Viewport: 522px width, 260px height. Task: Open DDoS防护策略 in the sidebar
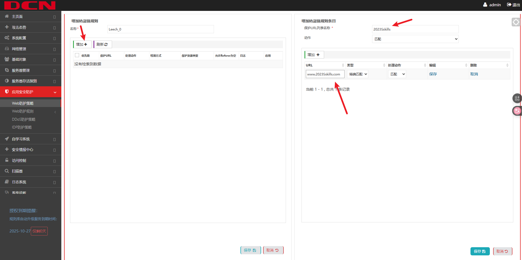pos(24,119)
